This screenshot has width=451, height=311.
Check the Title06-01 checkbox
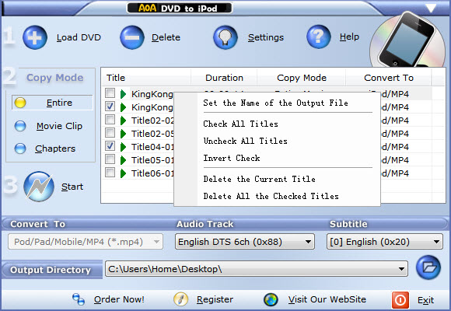coord(110,173)
